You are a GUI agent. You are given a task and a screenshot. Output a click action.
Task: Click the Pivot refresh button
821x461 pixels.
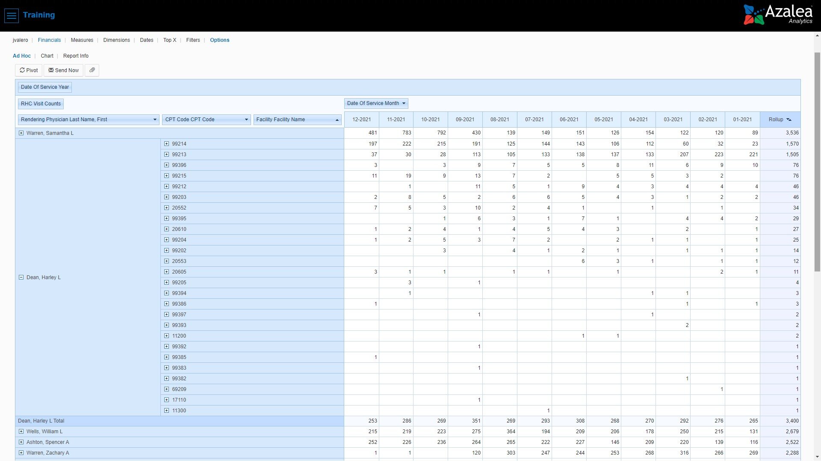[29, 70]
